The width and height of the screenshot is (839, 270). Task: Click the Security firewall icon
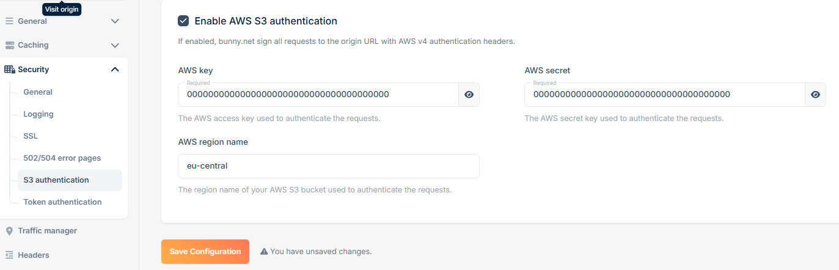[x=9, y=70]
